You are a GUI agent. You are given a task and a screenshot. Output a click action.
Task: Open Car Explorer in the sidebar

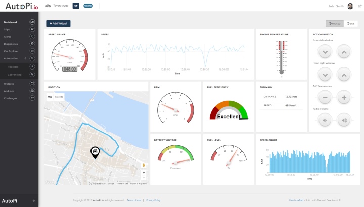point(11,51)
